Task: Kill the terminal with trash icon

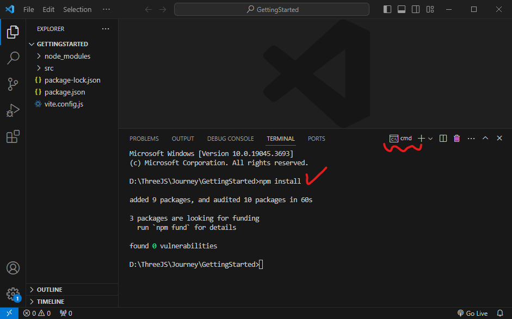Action: click(457, 138)
